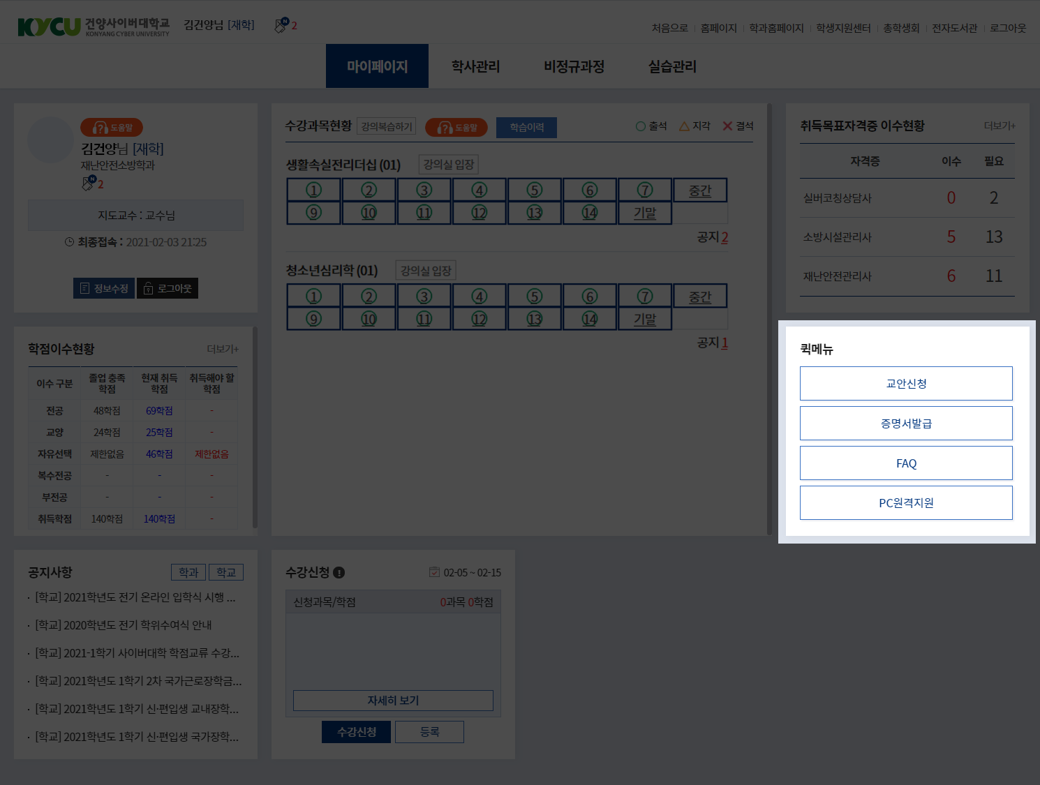Open the 홈페이지 header link
The image size is (1040, 785).
pos(718,28)
